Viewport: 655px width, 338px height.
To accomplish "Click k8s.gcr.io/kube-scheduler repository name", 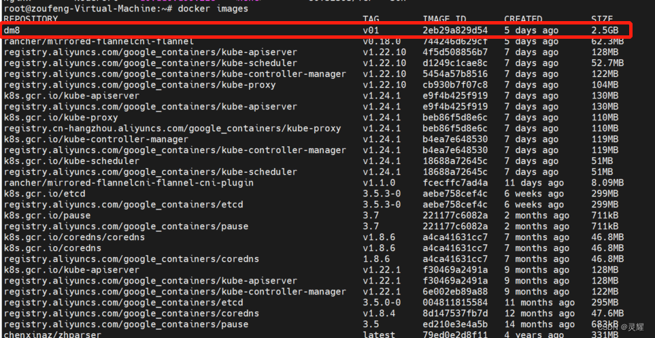I will [x=71, y=161].
